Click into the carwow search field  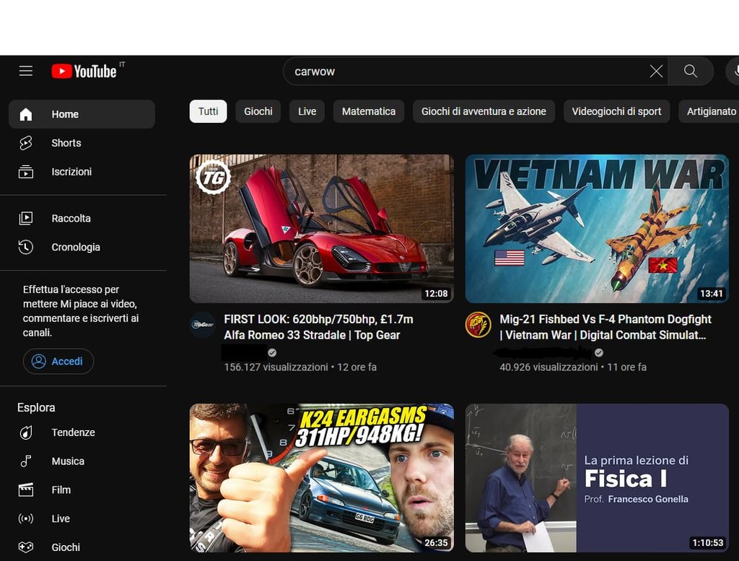coord(462,71)
